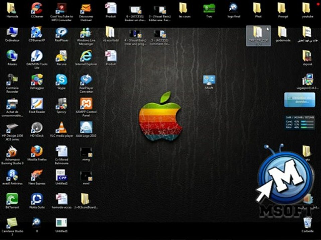Launch Ashampoo Burning Studio 9
This screenshot has width=321, height=240.
pyautogui.click(x=12, y=155)
